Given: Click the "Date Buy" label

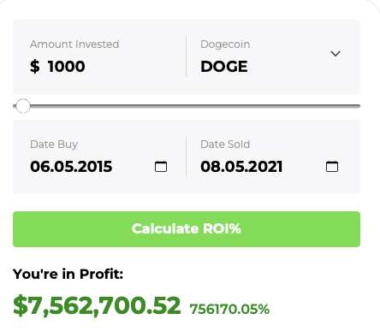Looking at the screenshot, I should [x=54, y=145].
